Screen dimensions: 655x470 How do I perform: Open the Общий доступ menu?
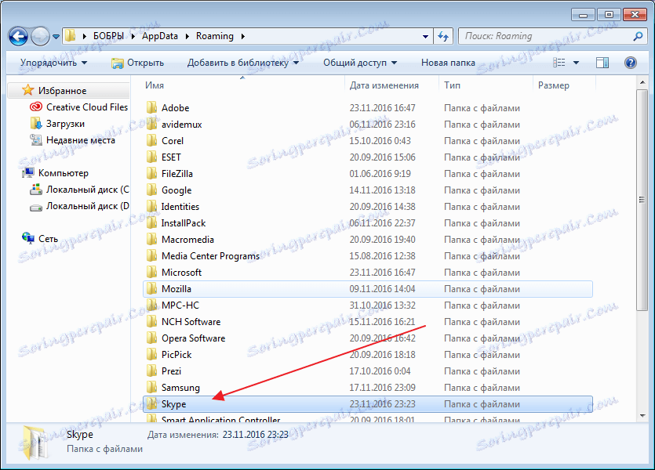360,63
